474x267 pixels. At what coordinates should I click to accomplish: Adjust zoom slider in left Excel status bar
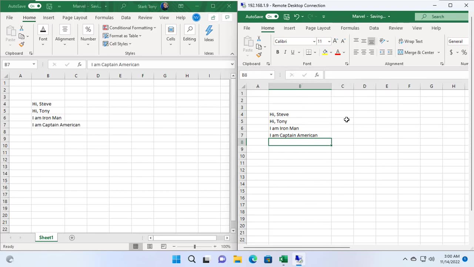[x=194, y=247]
